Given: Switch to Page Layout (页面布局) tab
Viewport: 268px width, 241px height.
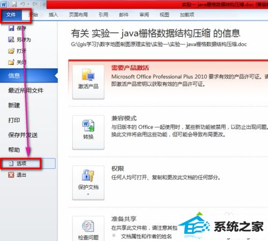Looking at the screenshot, I should point(78,14).
